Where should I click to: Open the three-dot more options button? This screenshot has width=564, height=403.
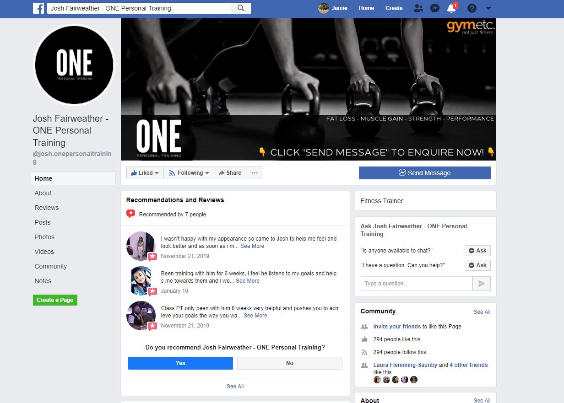point(255,173)
